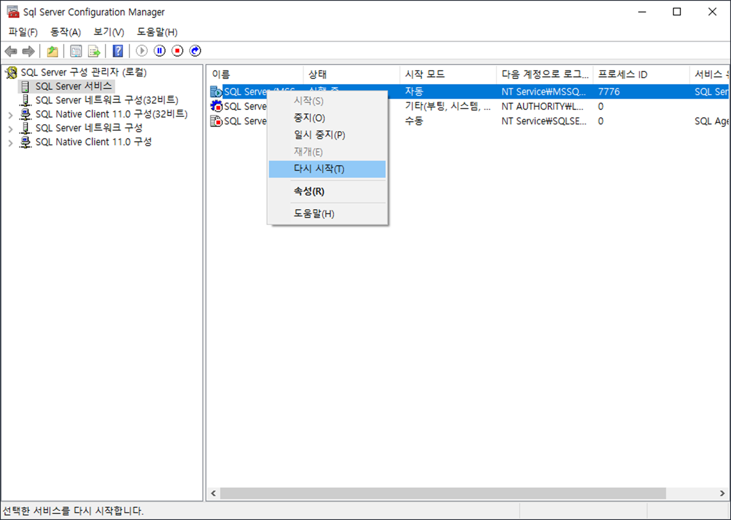731x520 pixels.
Task: Choose 중지(O) in the context menu
Action: point(327,118)
